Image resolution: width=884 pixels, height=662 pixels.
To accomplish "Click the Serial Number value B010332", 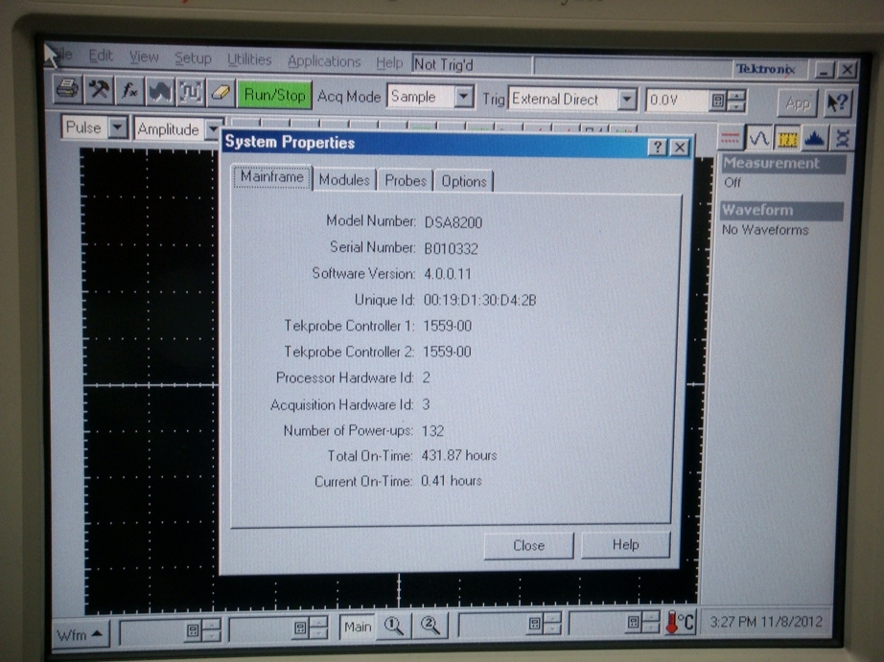I will click(x=451, y=248).
